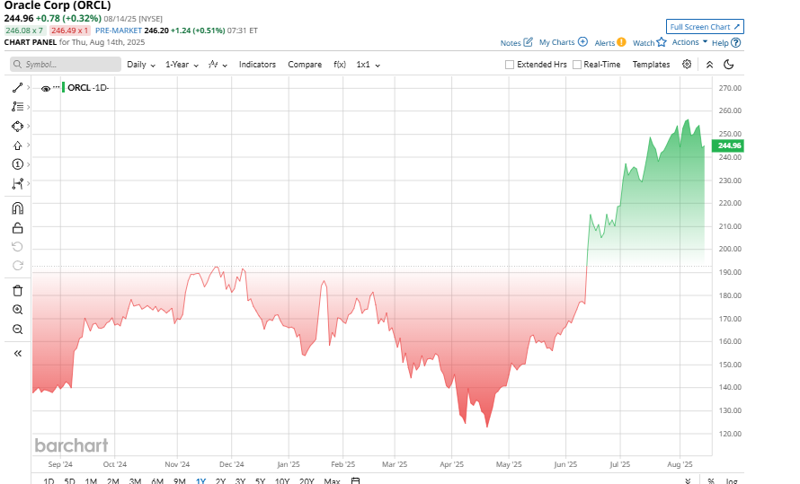Screen dimensions: 800x484
Task: Zoom in with the magnifier plus icon
Action: pyautogui.click(x=17, y=310)
